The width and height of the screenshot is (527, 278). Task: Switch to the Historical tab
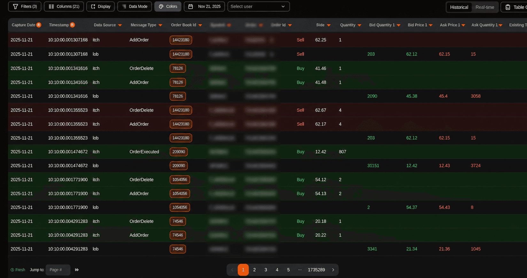[459, 7]
